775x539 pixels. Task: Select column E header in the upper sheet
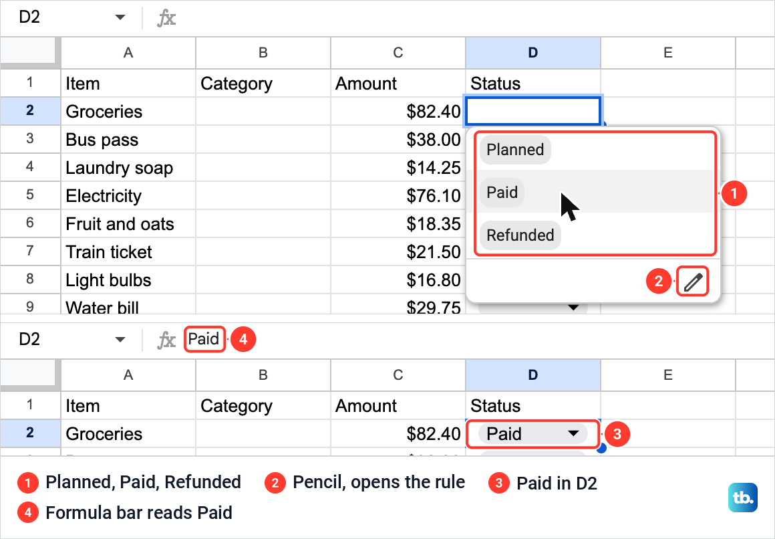tap(667, 52)
